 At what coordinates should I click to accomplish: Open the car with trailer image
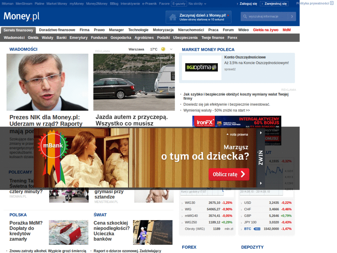click(x=134, y=82)
